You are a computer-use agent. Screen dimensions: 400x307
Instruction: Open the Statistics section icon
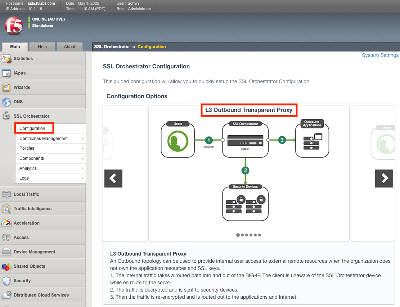(6, 59)
